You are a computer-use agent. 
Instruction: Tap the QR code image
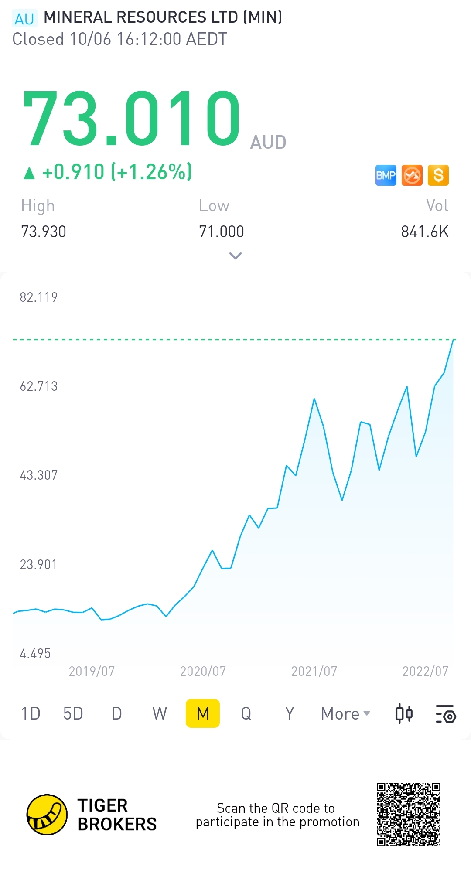coord(409,815)
